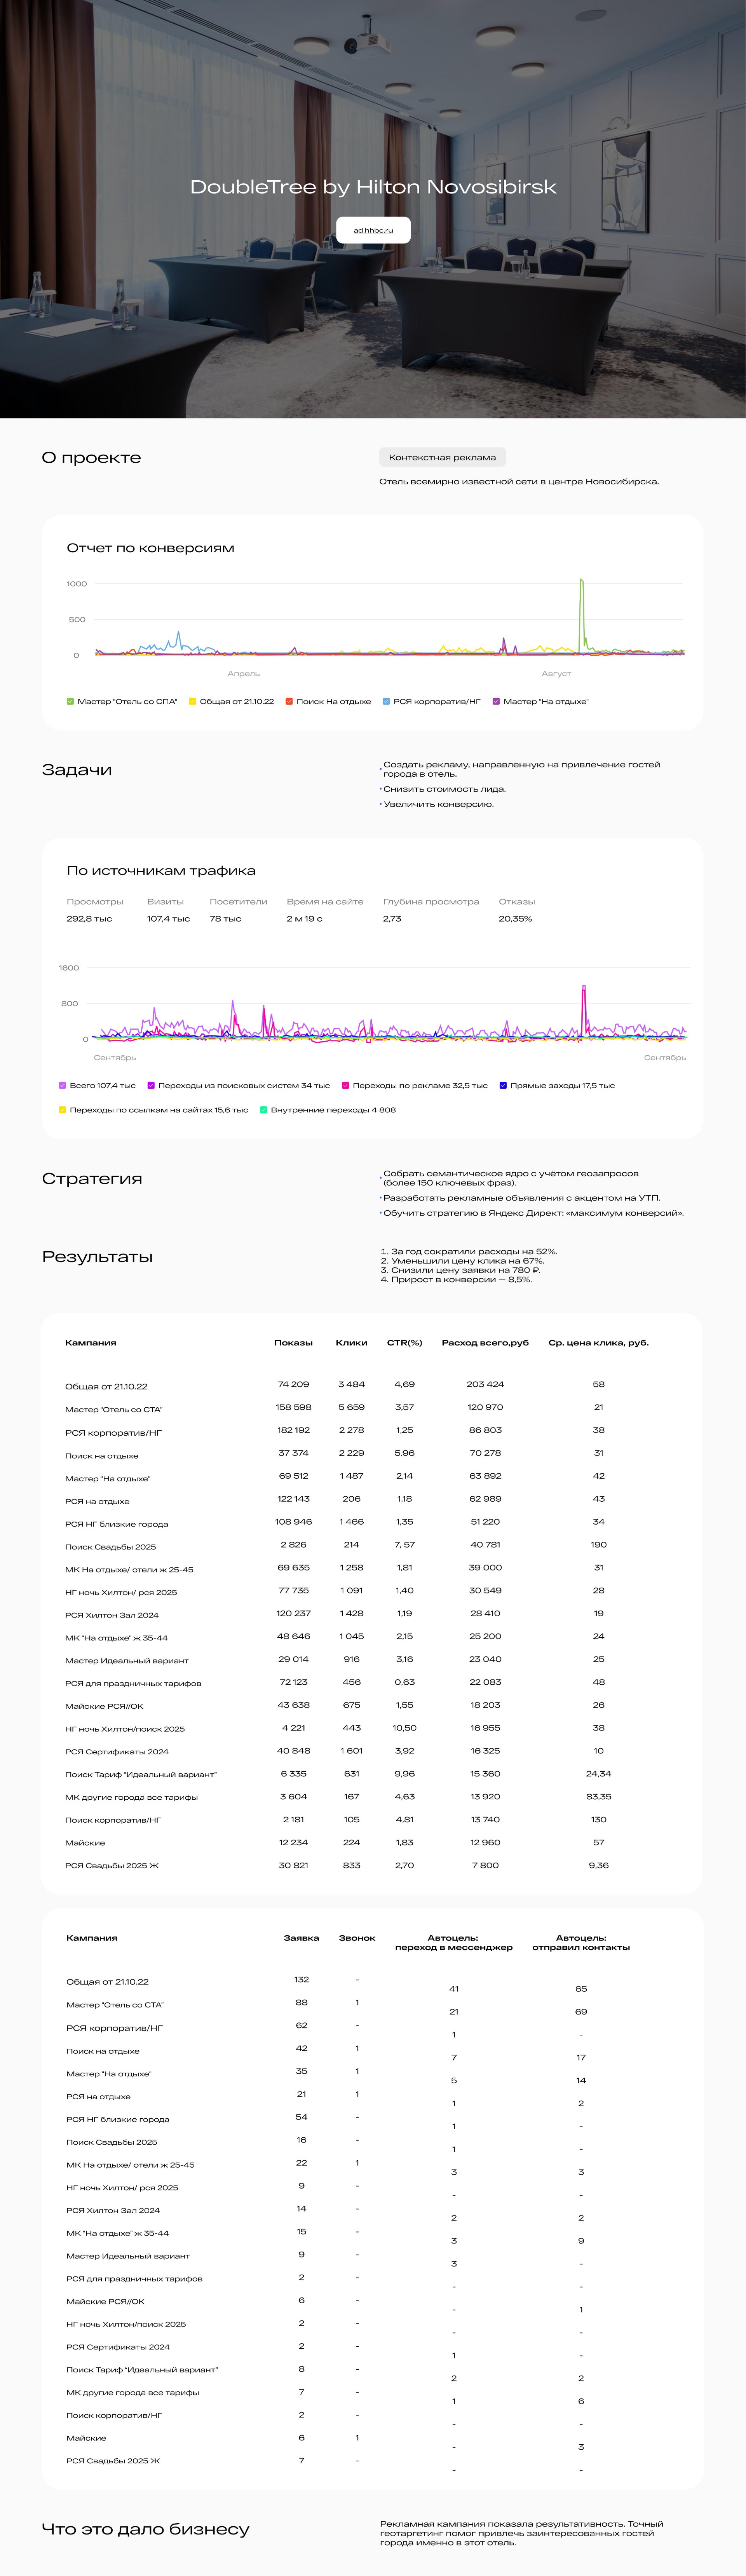
Task: Select the 'Отказы' value 20,35%
Action: click(515, 918)
